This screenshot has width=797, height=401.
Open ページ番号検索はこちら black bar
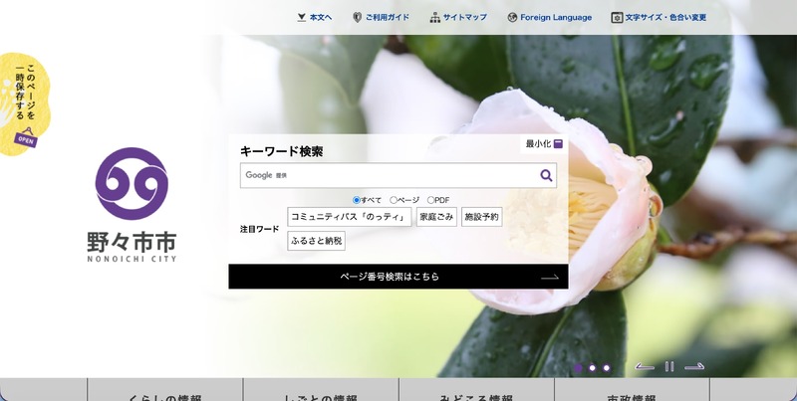[398, 277]
